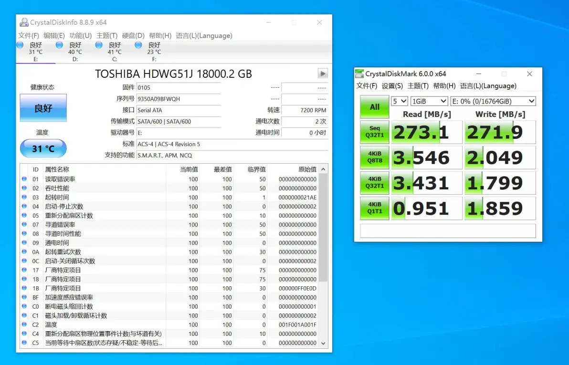Click status dot for attribute C4 row
The width and height of the screenshot is (569, 365).
click(x=24, y=334)
